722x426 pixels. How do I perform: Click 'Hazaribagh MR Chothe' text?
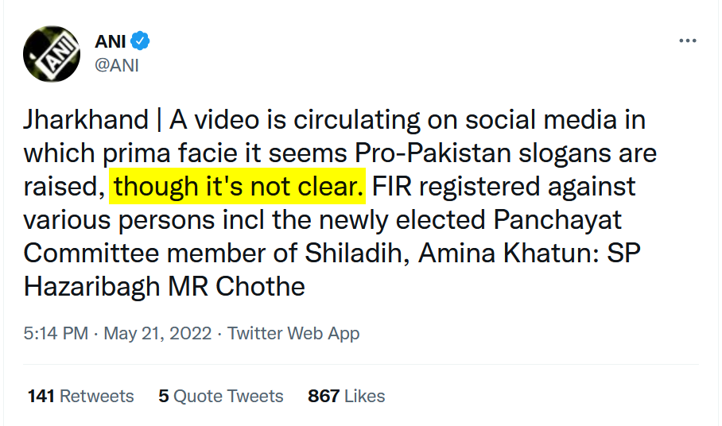tap(165, 287)
